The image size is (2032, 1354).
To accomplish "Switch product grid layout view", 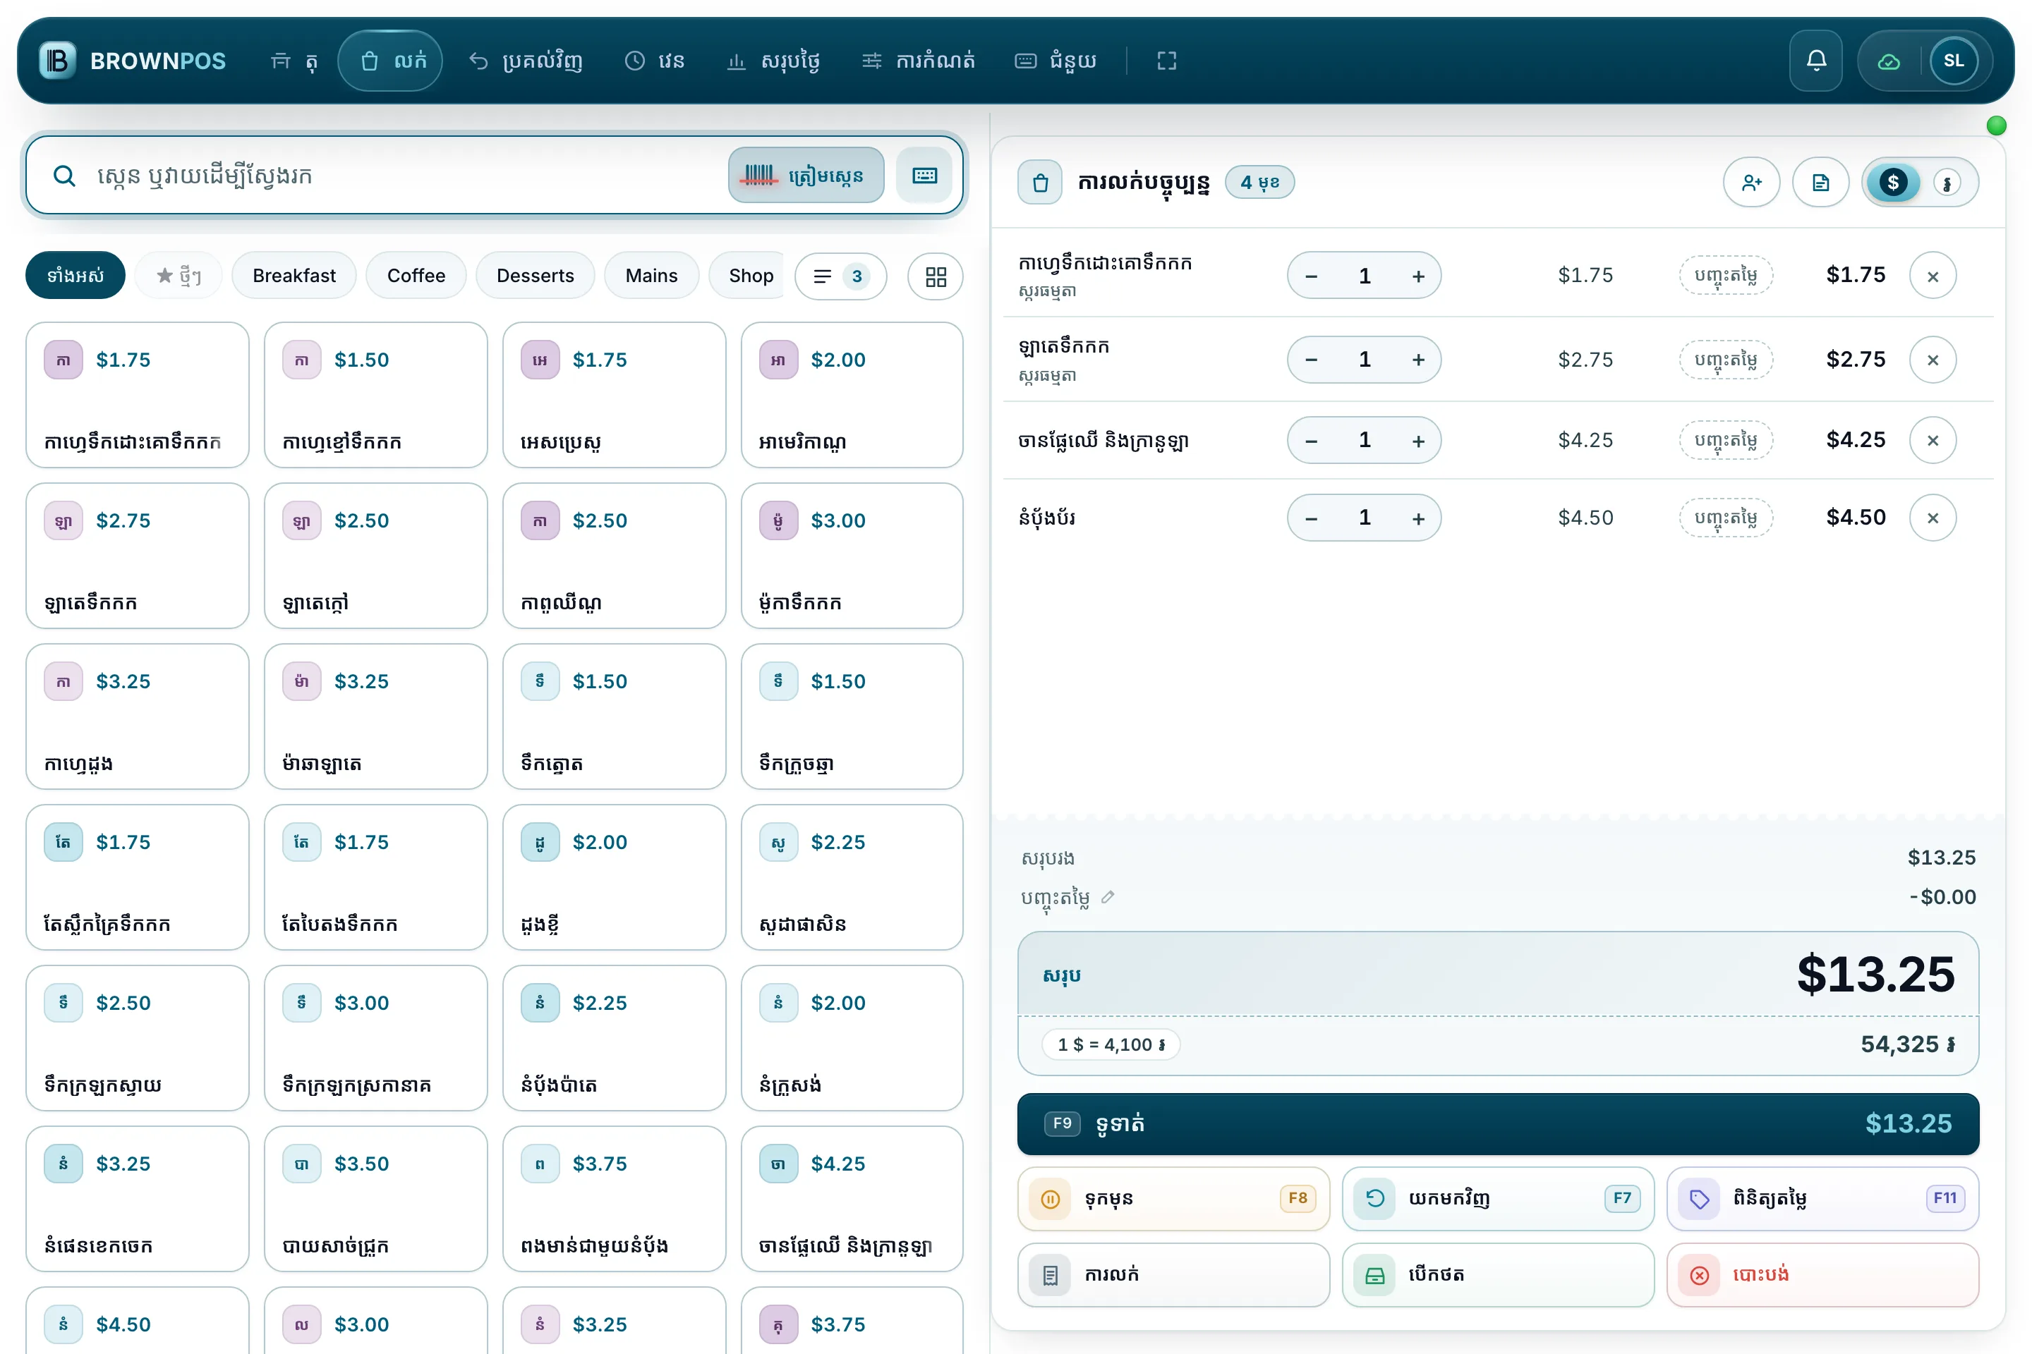I will [936, 276].
